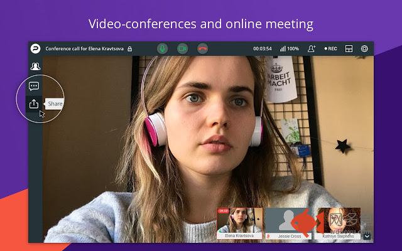Screen dimensions: 402x251
Task: Toggle the camera video button
Action: click(182, 48)
